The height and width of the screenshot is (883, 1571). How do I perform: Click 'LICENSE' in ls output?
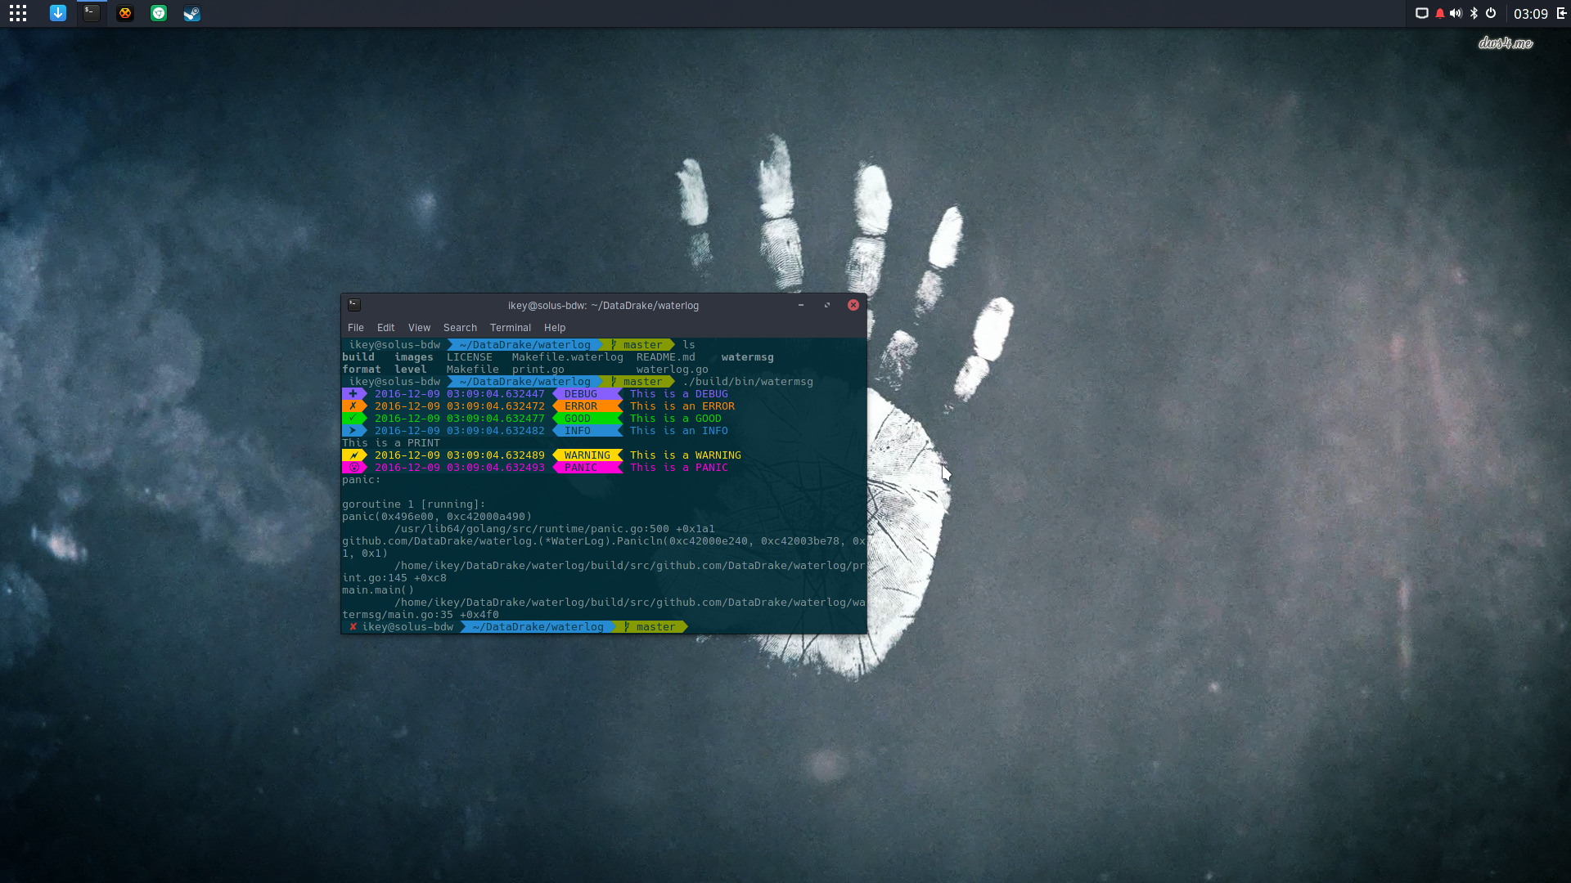[470, 357]
